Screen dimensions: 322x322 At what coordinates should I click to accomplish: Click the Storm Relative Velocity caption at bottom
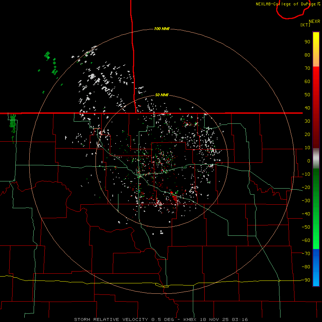point(161,319)
